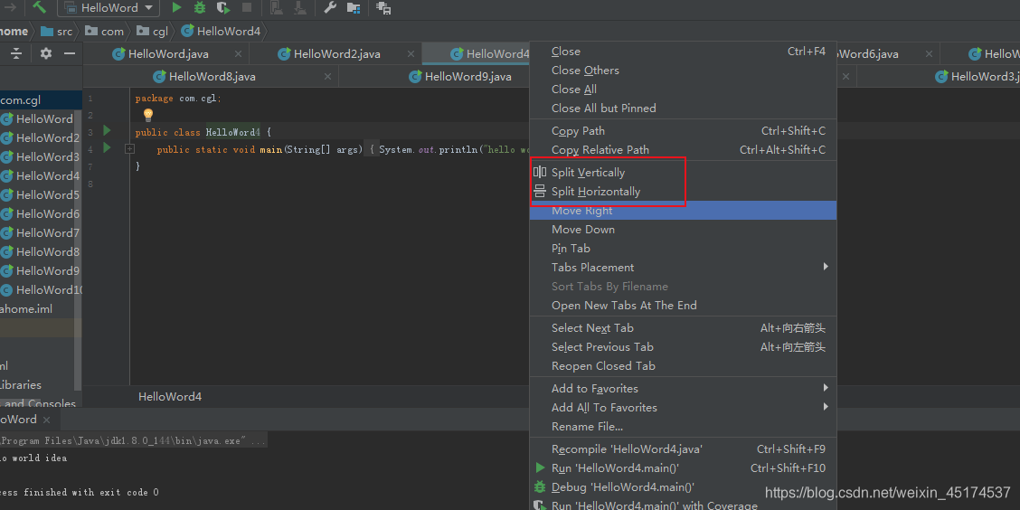Expand Add All To Favorites submenu
Image resolution: width=1020 pixels, height=510 pixels.
click(683, 407)
